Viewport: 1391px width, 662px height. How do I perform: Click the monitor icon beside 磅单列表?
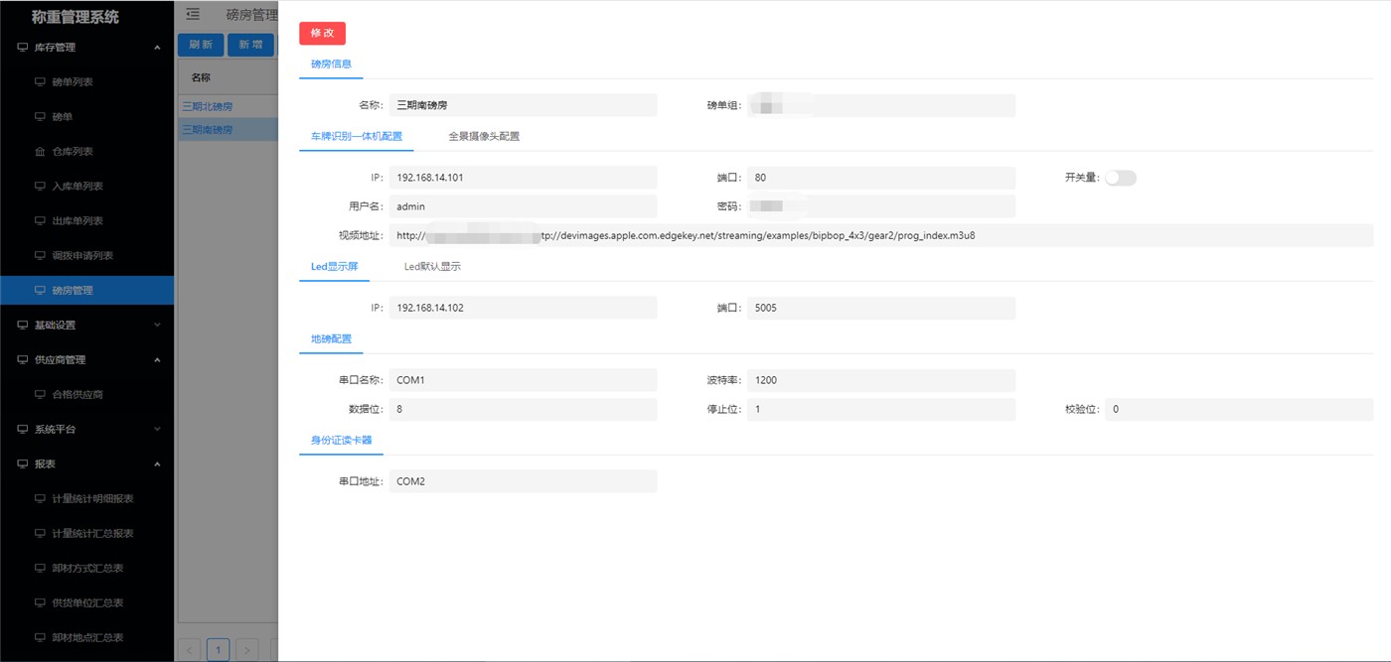pyautogui.click(x=40, y=82)
